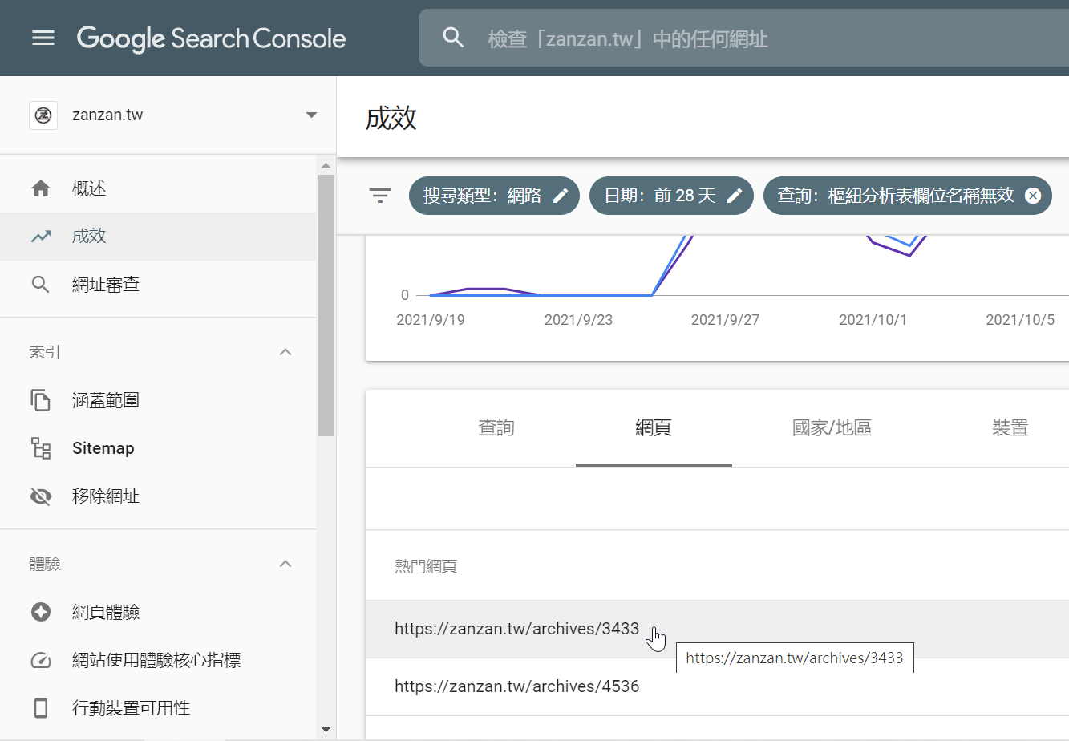This screenshot has height=741, width=1069.
Task: Go to 概述 overview page
Action: click(158, 188)
